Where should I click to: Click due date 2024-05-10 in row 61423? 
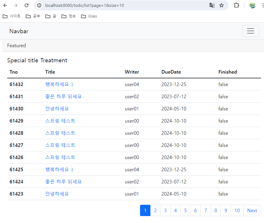[174, 194]
